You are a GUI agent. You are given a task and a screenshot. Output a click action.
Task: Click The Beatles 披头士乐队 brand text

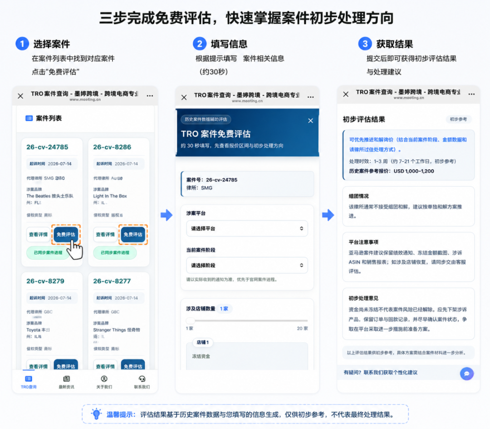[x=50, y=196]
